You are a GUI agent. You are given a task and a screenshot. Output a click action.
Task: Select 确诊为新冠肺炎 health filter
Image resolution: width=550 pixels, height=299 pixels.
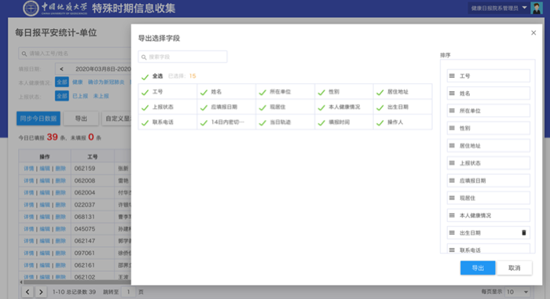click(106, 82)
